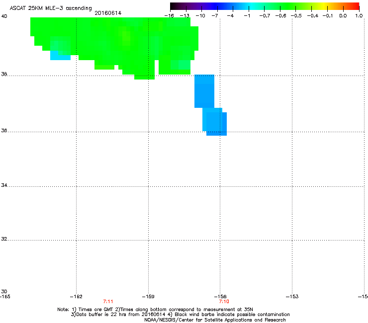
Task: Click the cyan data patch near -162
Action: coord(60,56)
